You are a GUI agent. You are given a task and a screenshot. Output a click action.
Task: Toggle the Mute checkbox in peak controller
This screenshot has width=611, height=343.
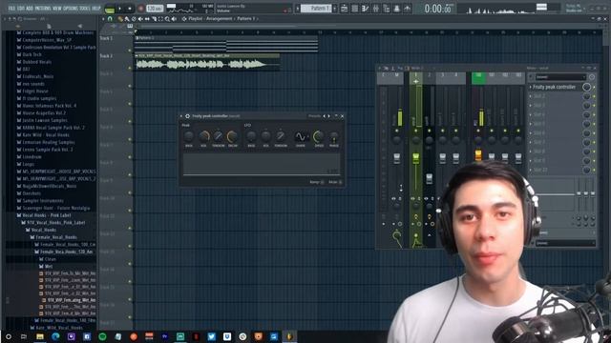pos(340,182)
